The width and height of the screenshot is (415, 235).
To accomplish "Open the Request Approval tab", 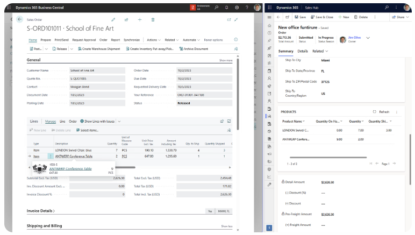I will [84, 40].
